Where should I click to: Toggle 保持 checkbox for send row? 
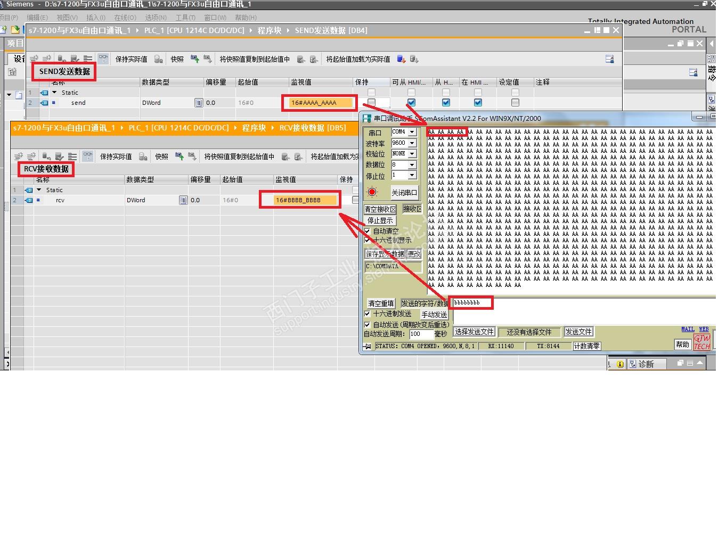(371, 102)
